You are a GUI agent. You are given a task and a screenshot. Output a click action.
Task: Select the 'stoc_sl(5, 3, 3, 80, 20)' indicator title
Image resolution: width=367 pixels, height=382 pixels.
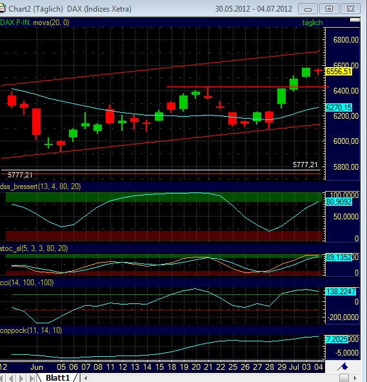[34, 248]
